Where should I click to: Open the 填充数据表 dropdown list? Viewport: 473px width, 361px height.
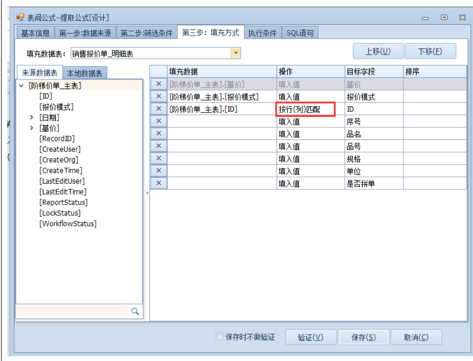click(x=236, y=53)
